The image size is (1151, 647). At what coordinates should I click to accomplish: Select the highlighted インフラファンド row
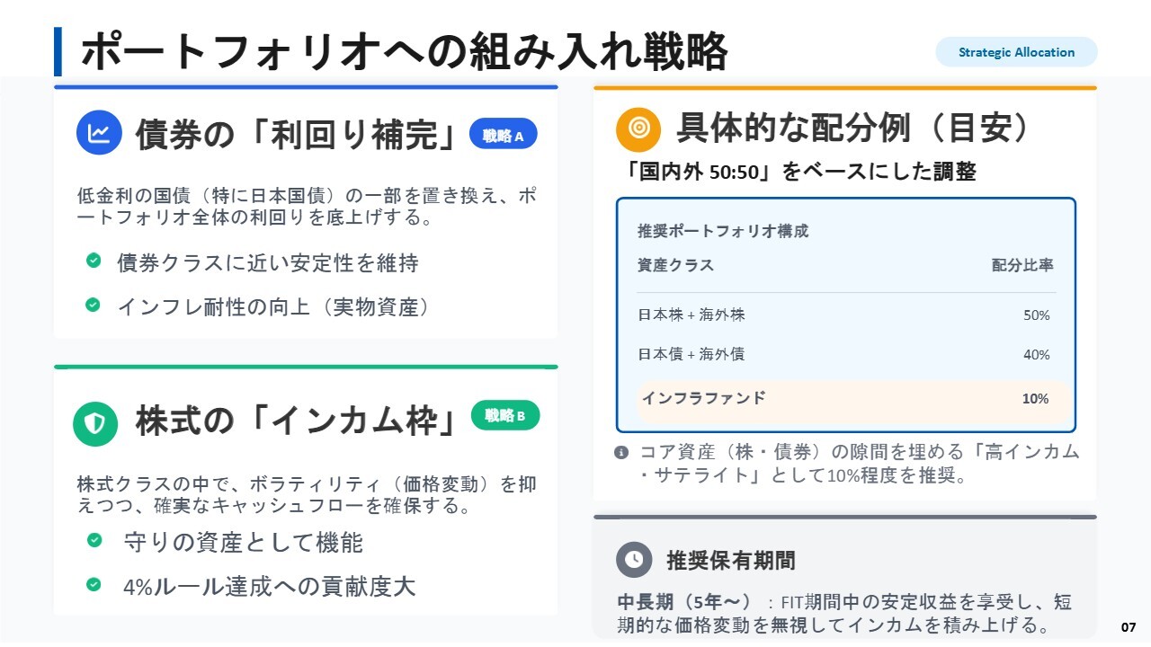pos(845,399)
